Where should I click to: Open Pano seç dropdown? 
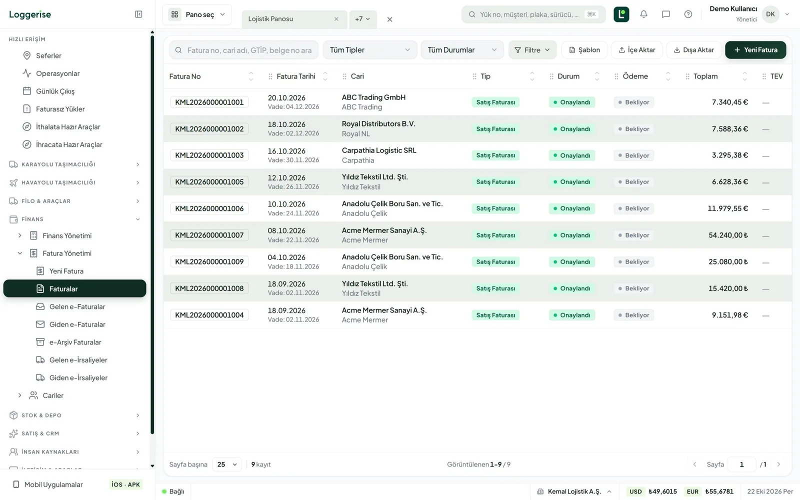197,14
